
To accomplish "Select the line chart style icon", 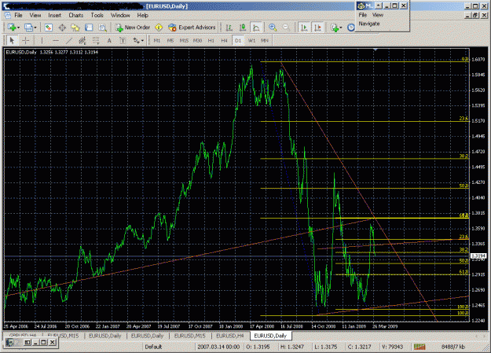I will pyautogui.click(x=256, y=28).
